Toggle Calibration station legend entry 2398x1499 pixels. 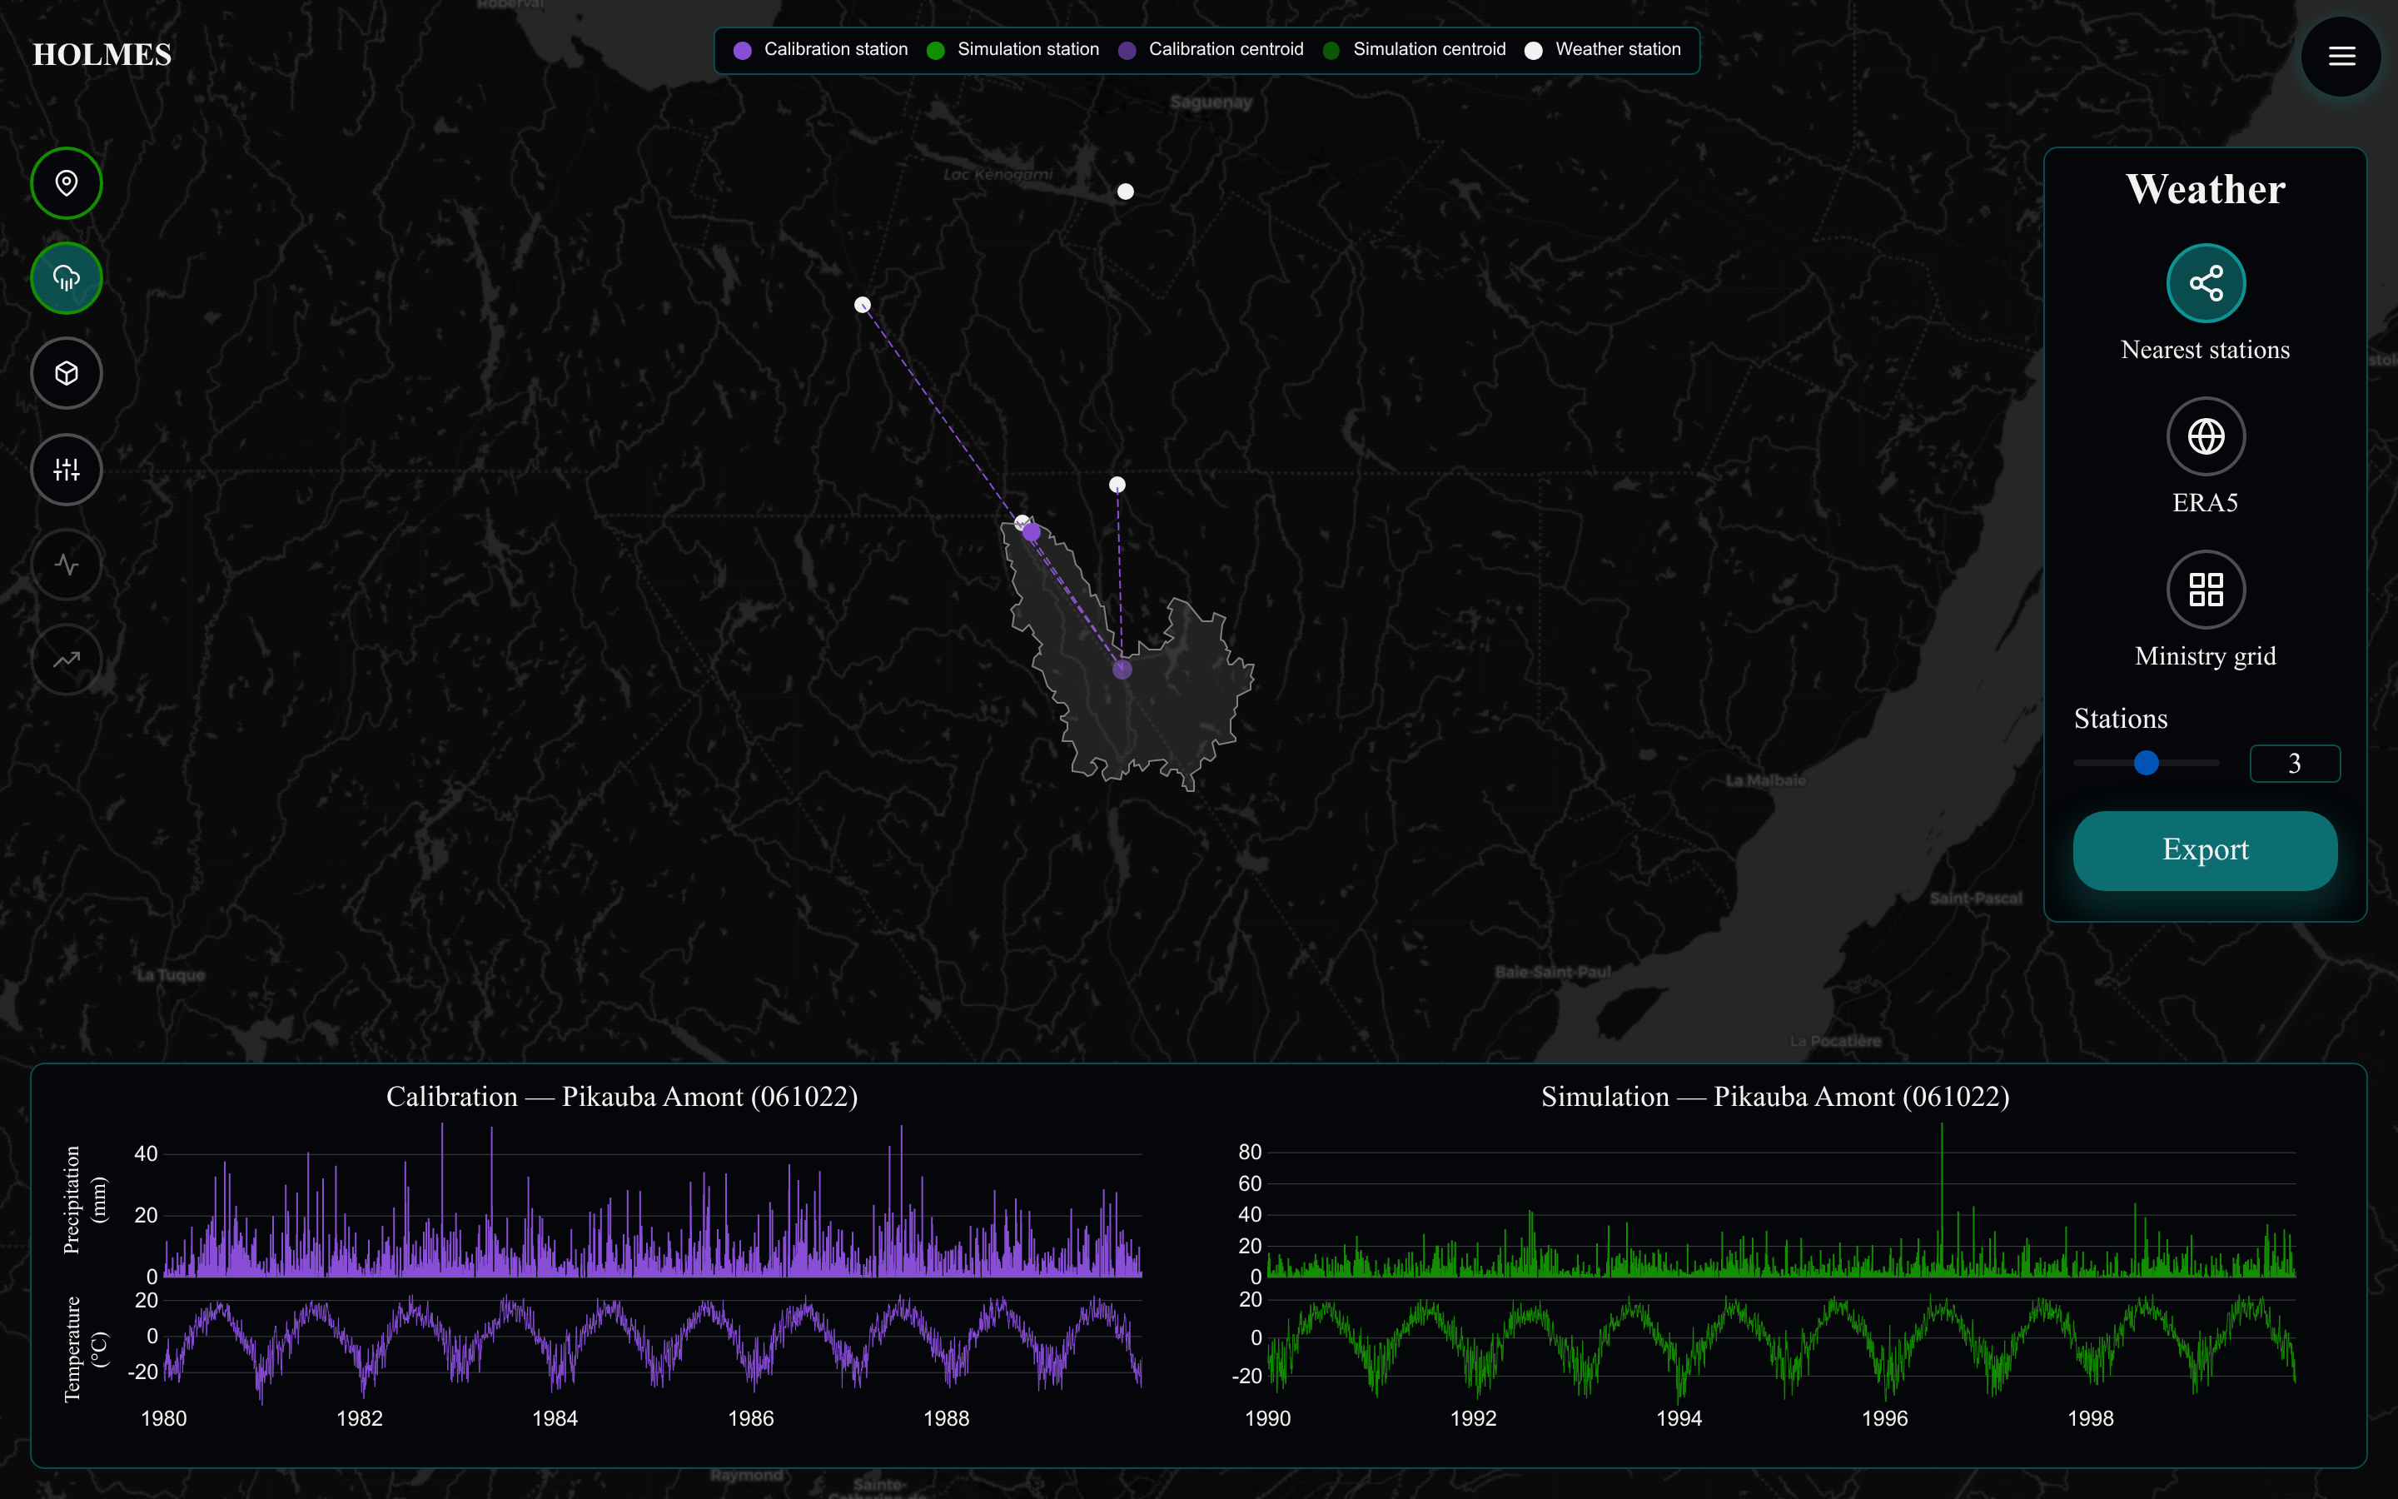pos(820,50)
